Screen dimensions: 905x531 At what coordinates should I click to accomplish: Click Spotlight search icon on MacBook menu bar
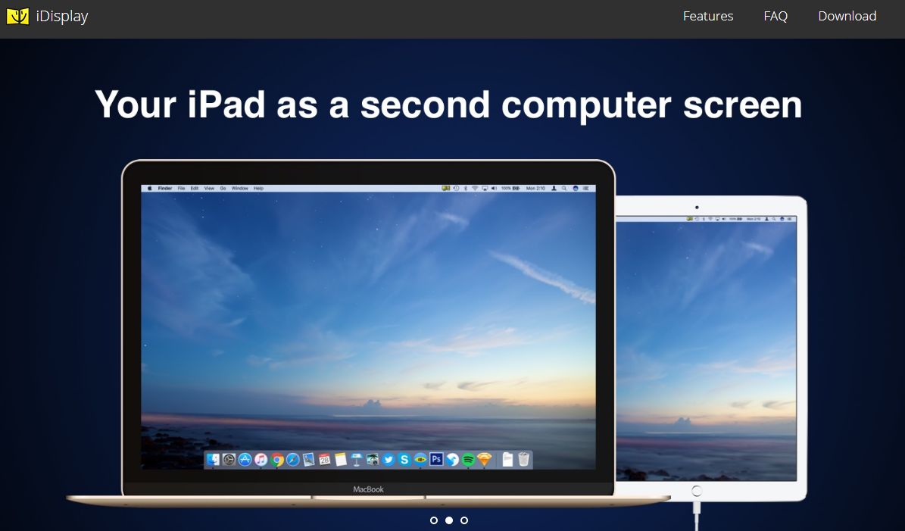[x=564, y=188]
